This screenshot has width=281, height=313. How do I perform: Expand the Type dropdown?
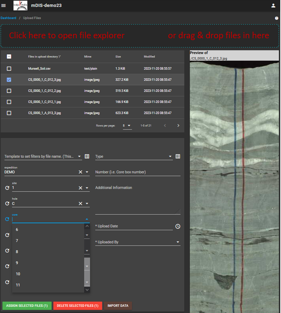point(170,157)
